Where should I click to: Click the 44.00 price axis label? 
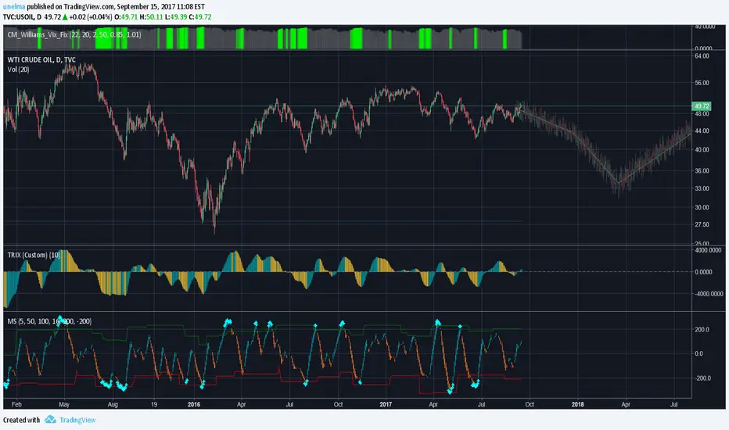(x=702, y=131)
